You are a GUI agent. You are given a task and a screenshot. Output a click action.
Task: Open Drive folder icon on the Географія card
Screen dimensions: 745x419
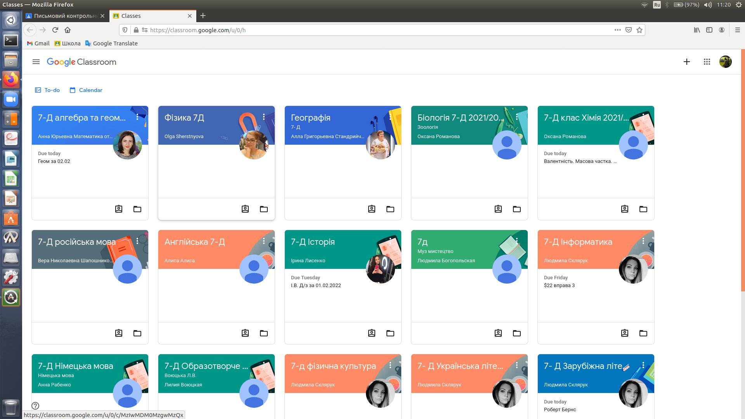tap(390, 209)
